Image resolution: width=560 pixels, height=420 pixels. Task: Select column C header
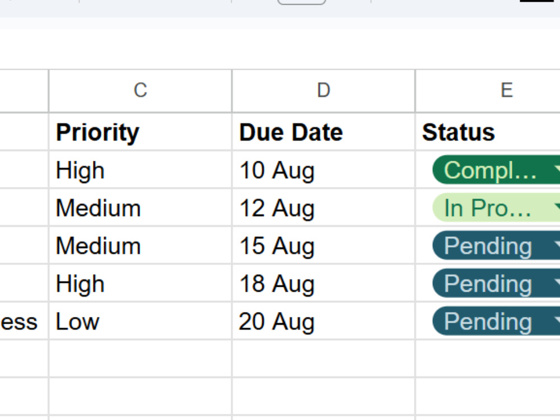pyautogui.click(x=141, y=91)
